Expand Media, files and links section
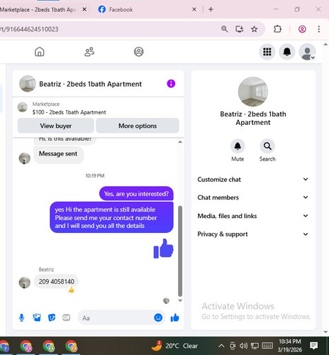 click(x=253, y=216)
